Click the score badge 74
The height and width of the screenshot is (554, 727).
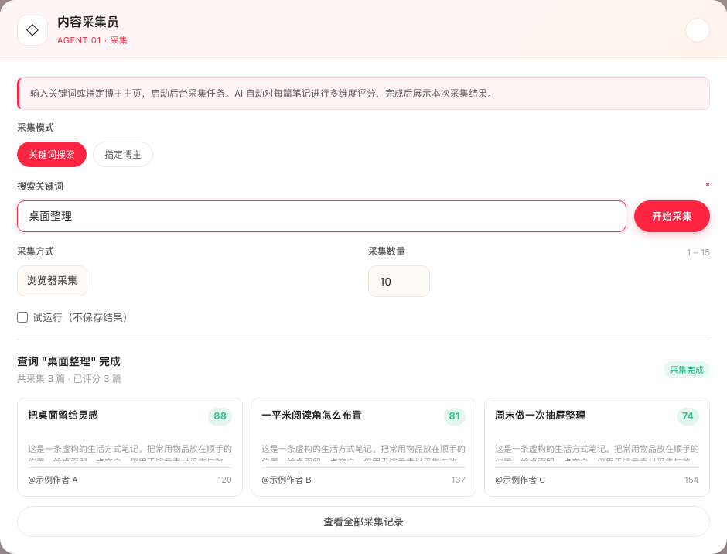(688, 416)
